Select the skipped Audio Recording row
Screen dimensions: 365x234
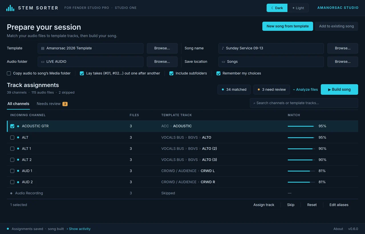click(182, 193)
